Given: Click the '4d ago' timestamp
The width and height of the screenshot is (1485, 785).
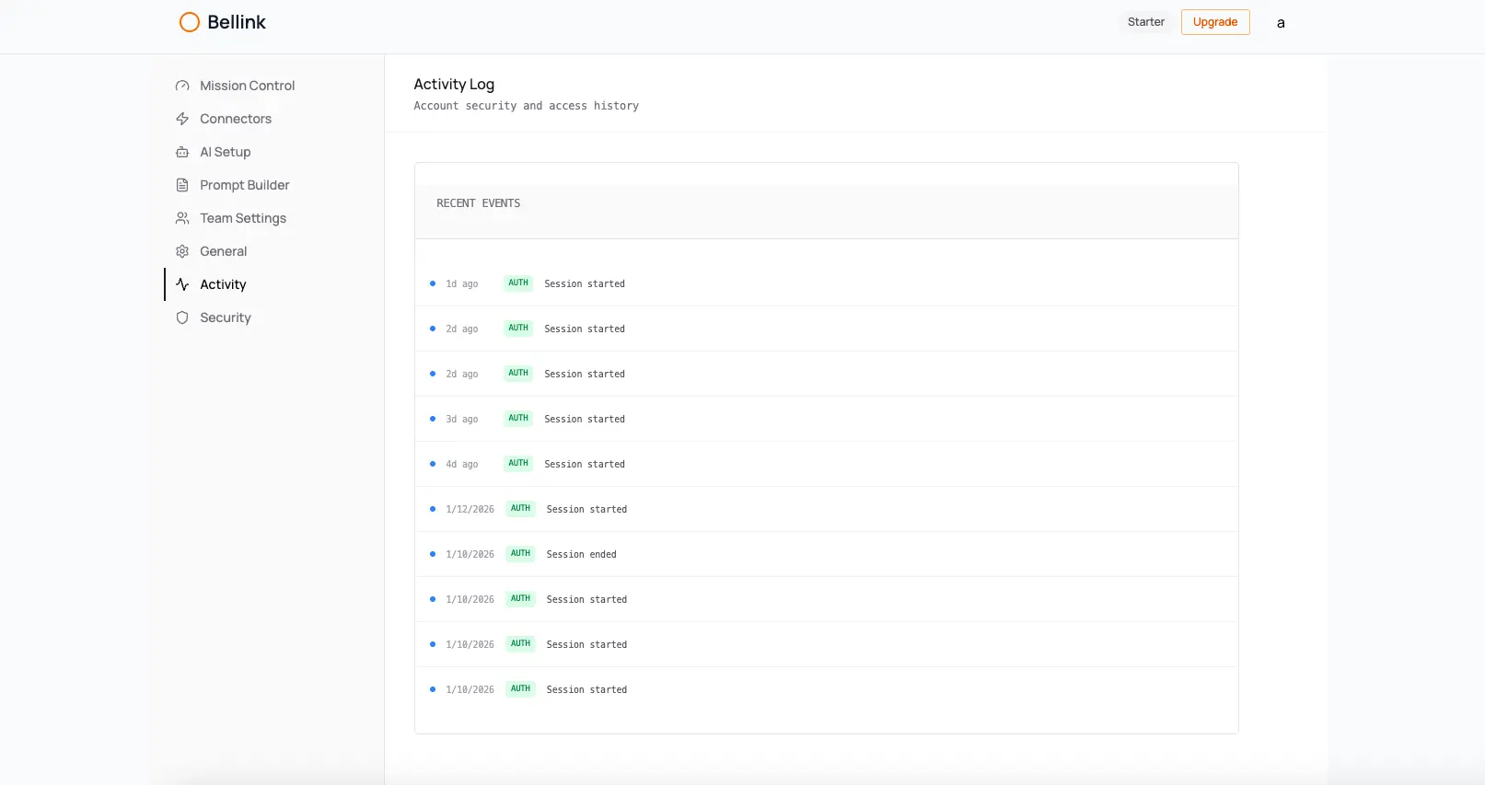Looking at the screenshot, I should [x=462, y=464].
